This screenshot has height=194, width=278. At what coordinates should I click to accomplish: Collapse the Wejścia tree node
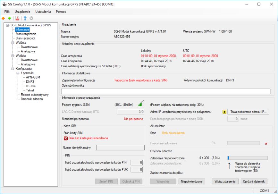pyautogui.click(x=13, y=43)
